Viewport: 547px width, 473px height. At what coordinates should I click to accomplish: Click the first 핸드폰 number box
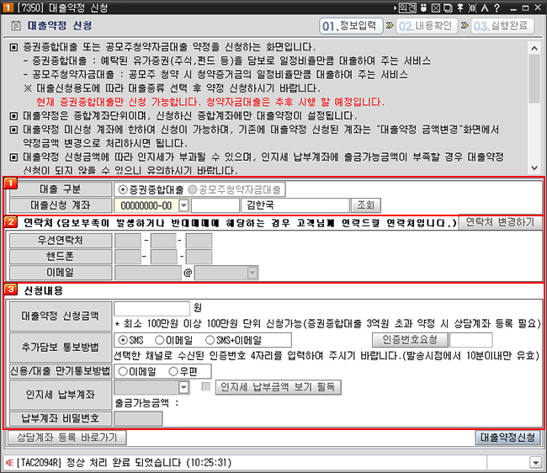tap(128, 257)
